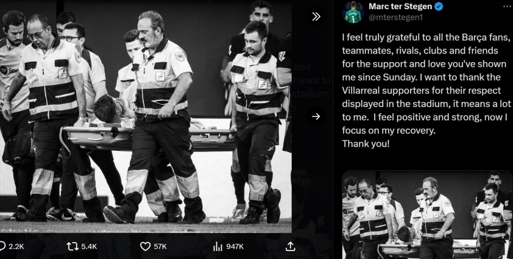Open Marc ter Stegen's profile avatar
This screenshot has height=259, width=513.
click(353, 12)
